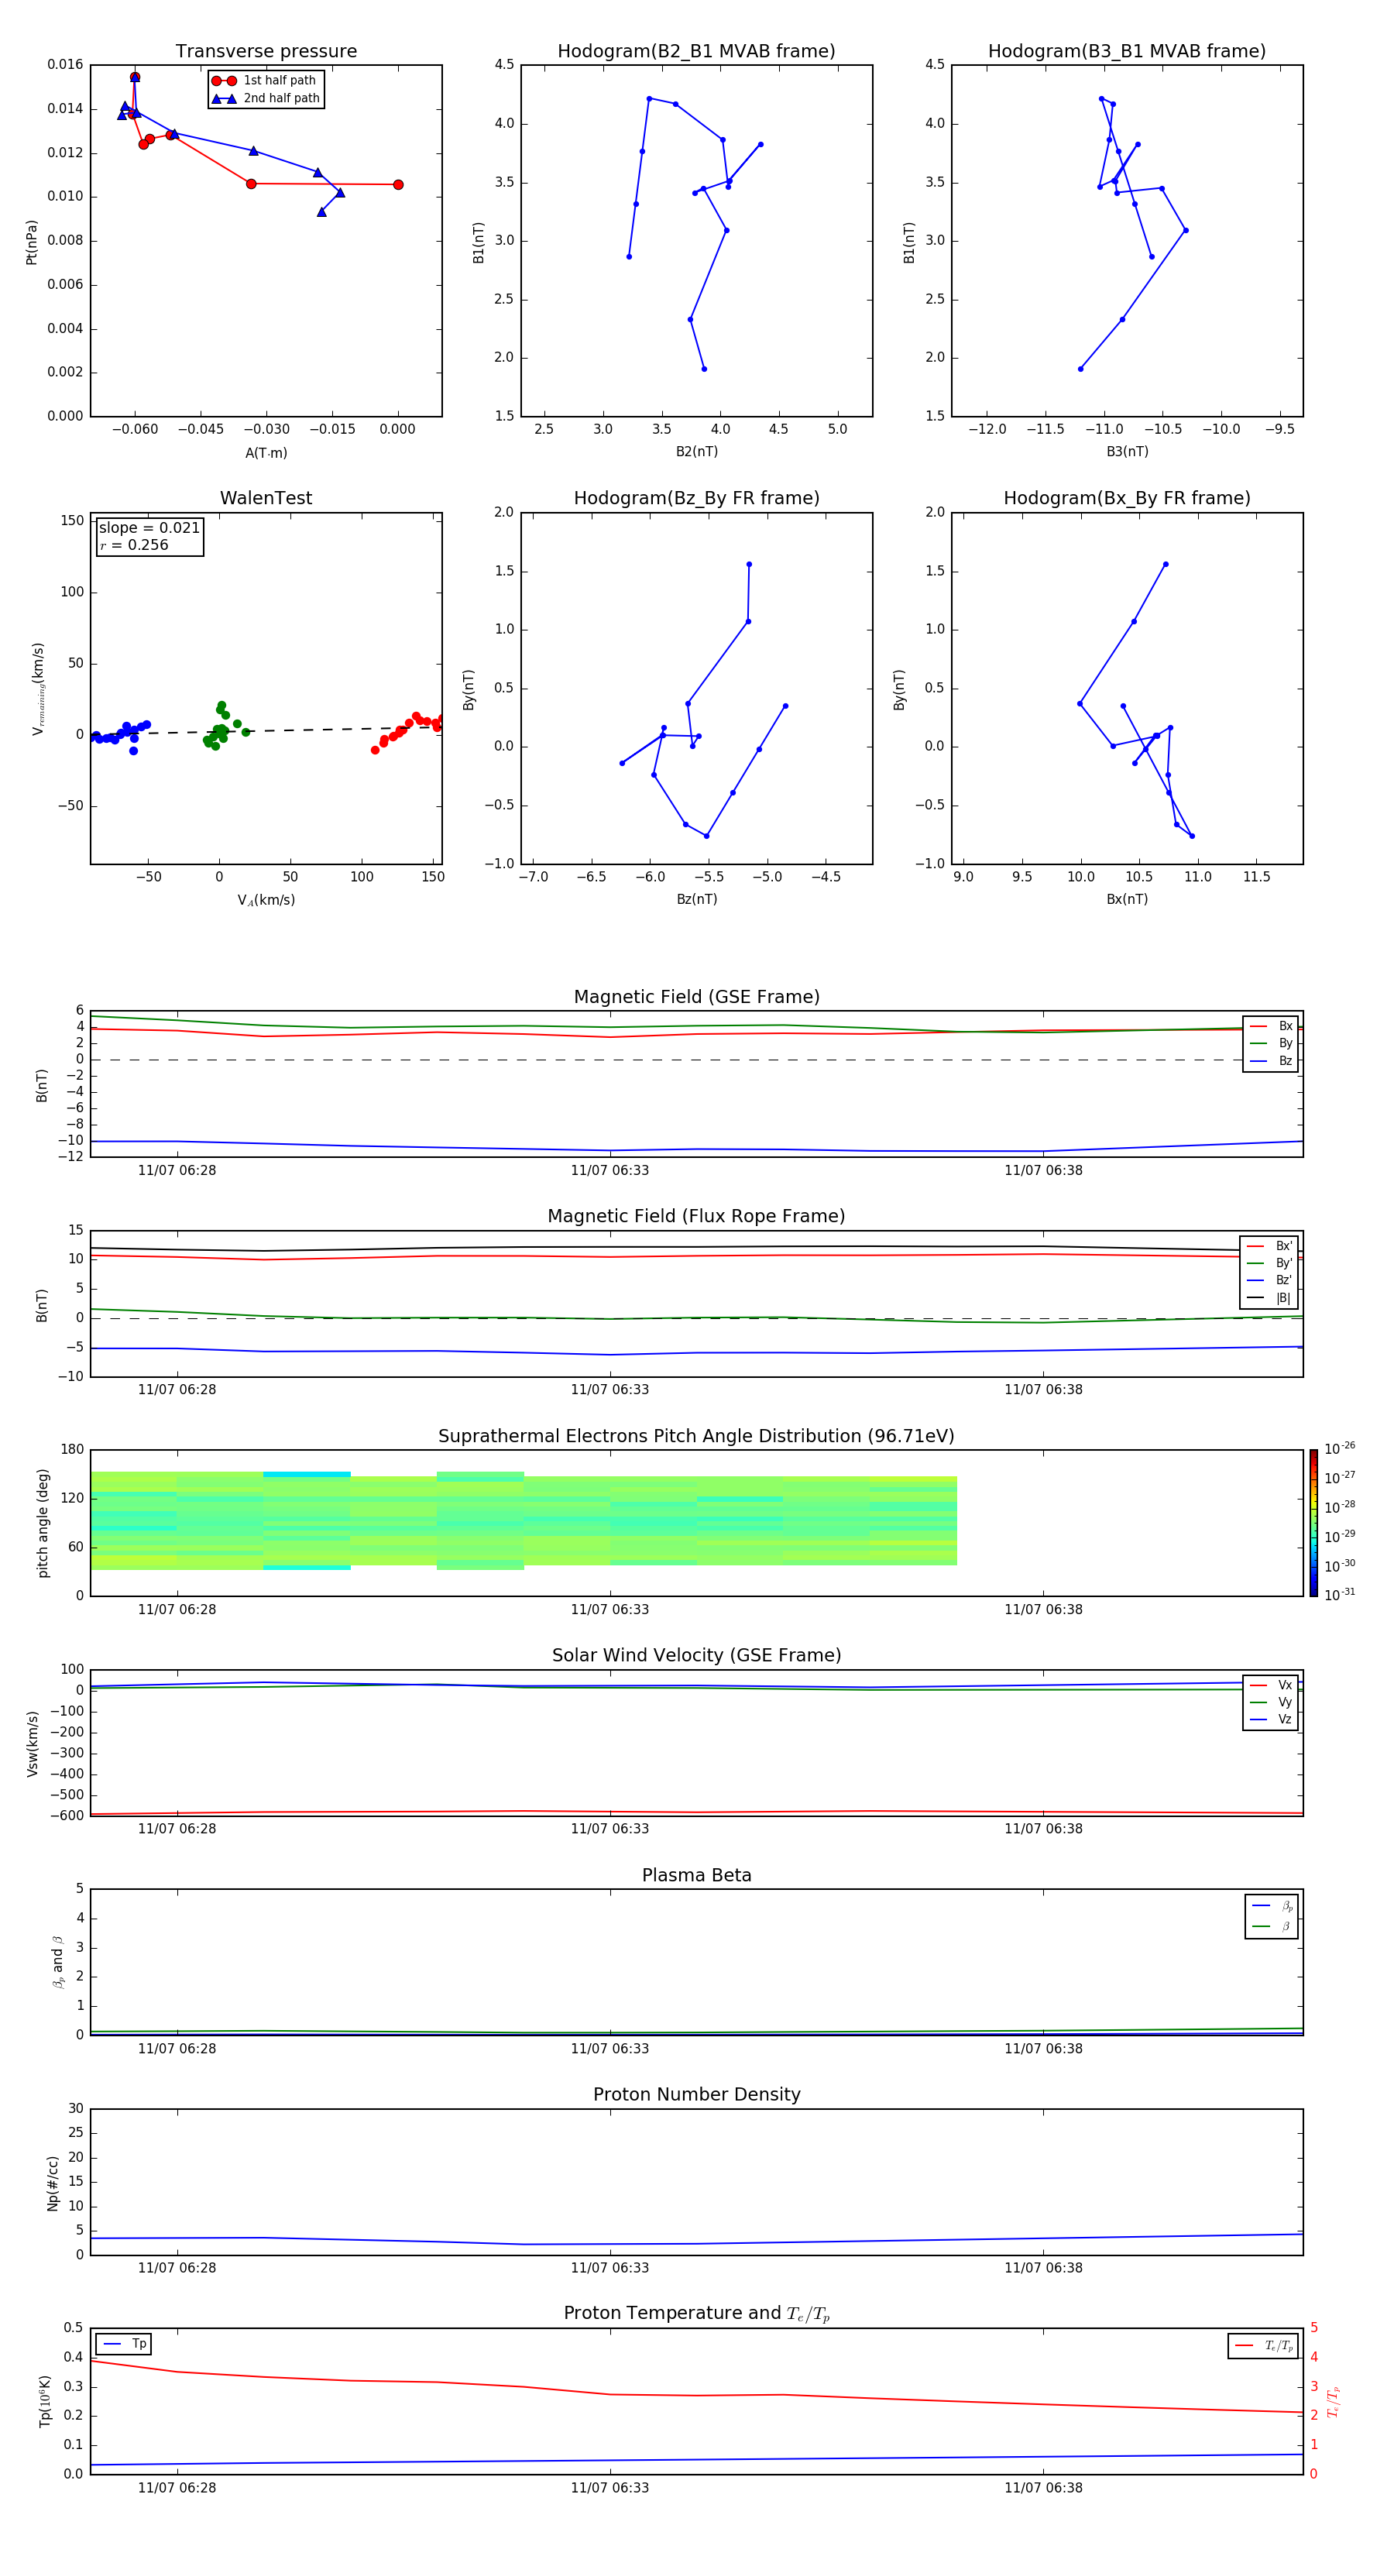Click the "B1(nT)" label of B3_B1 hodogram
Viewport: 1394px width, 2556px height.
click(x=909, y=241)
